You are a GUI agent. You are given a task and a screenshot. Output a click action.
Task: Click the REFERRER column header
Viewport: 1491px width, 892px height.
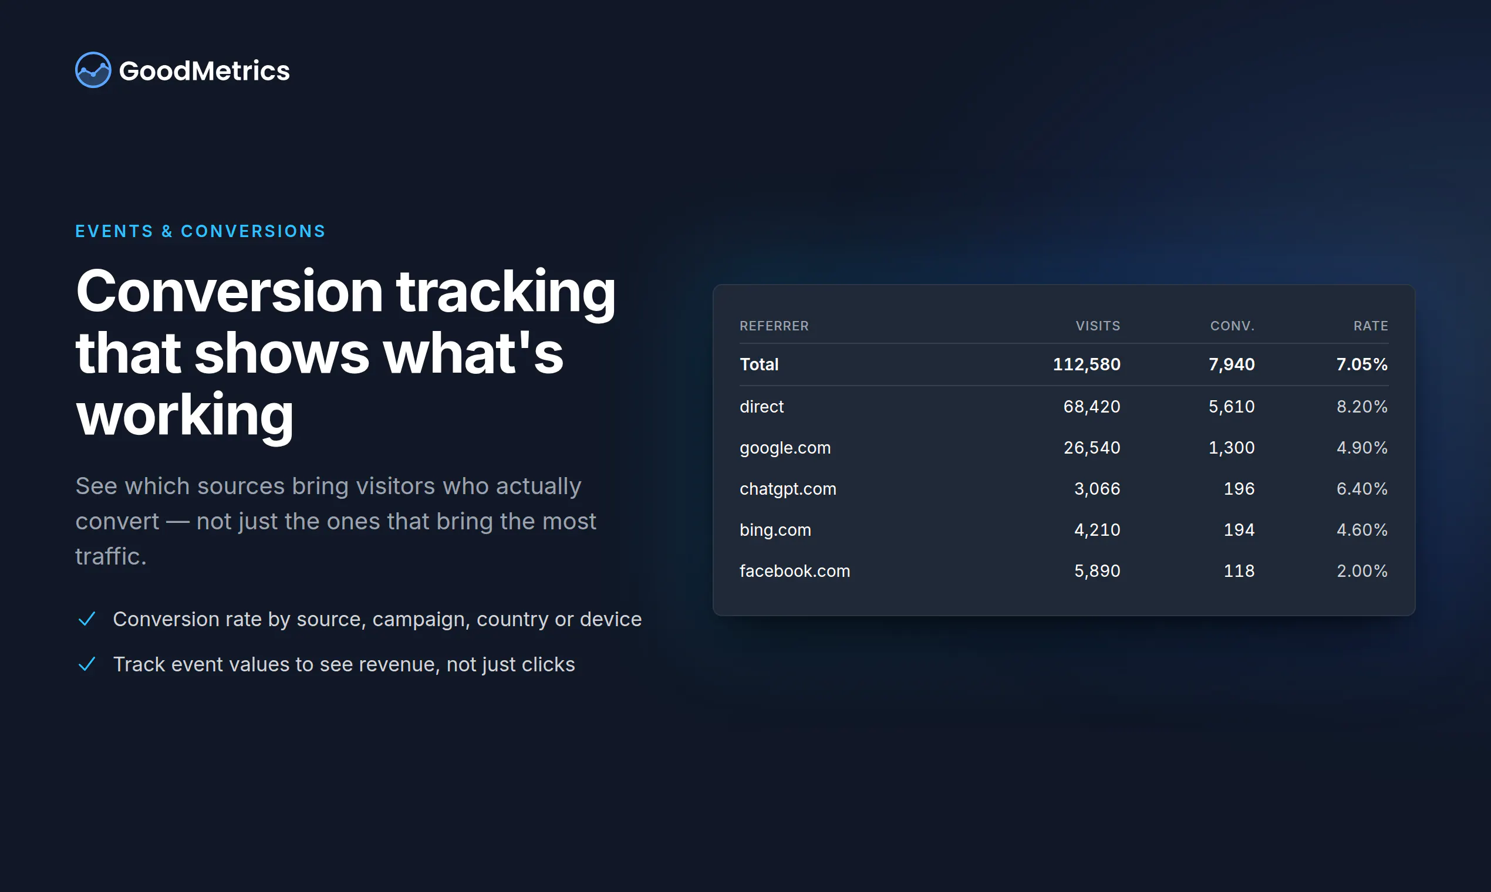[774, 326]
